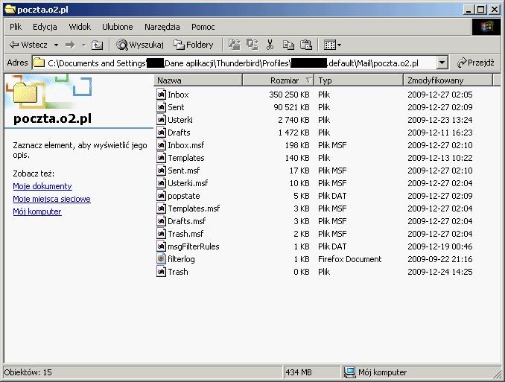Screen dimensions: 505x382
Task: Click the folder icon in the title bar
Action: pyautogui.click(x=10, y=10)
